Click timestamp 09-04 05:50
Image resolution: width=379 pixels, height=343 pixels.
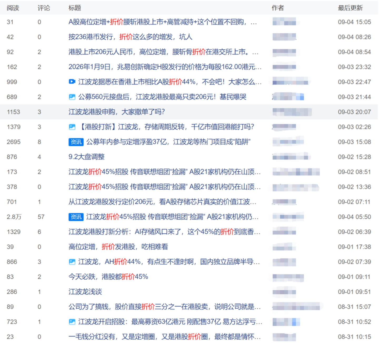tap(355, 217)
